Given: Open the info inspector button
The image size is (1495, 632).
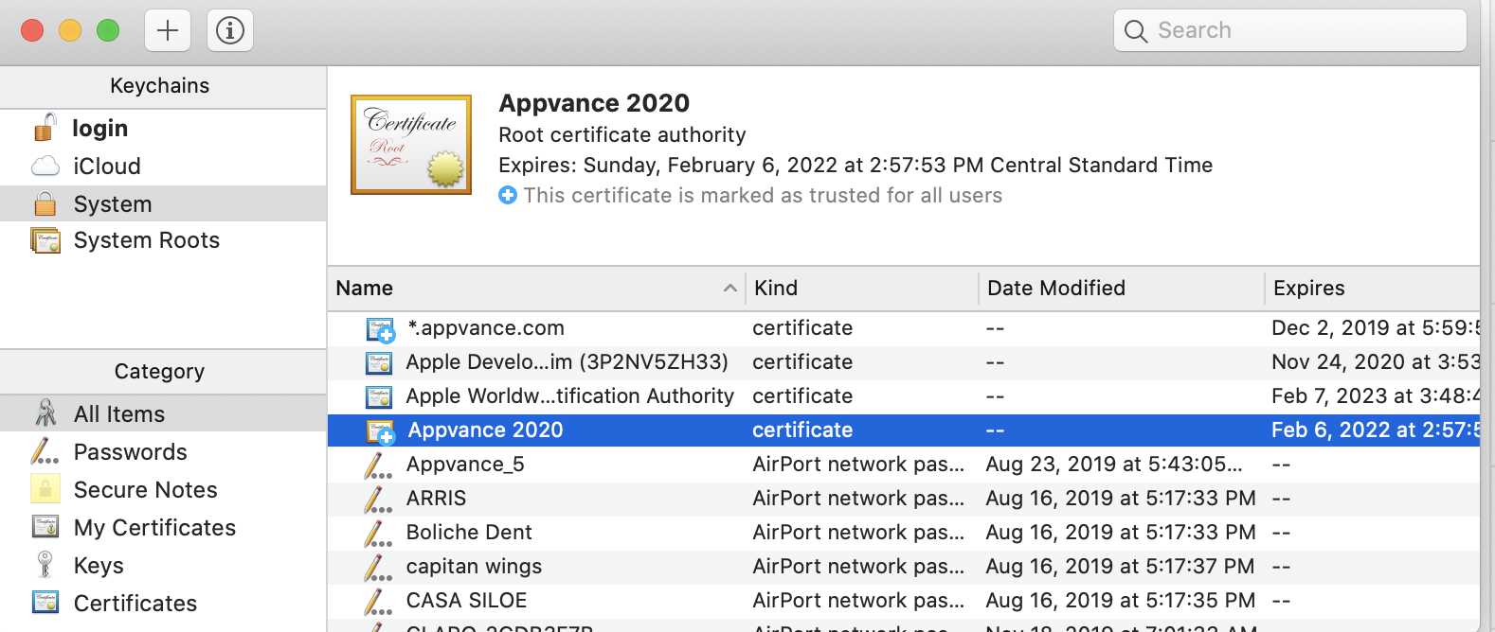Looking at the screenshot, I should [230, 30].
